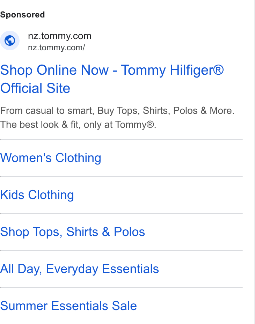This screenshot has width=255, height=324.
Task: Open the Summer Essentials Sale link
Action: 68,306
